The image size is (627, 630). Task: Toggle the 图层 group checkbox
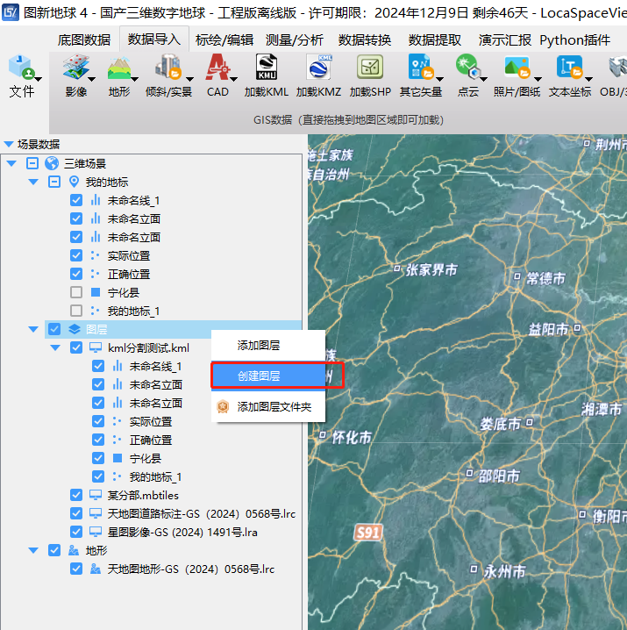click(x=54, y=329)
